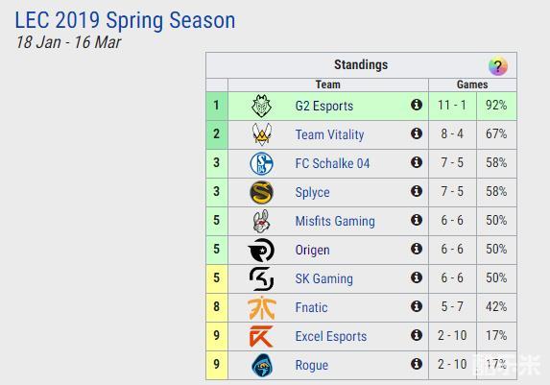Open the Excel Esports link

point(331,337)
